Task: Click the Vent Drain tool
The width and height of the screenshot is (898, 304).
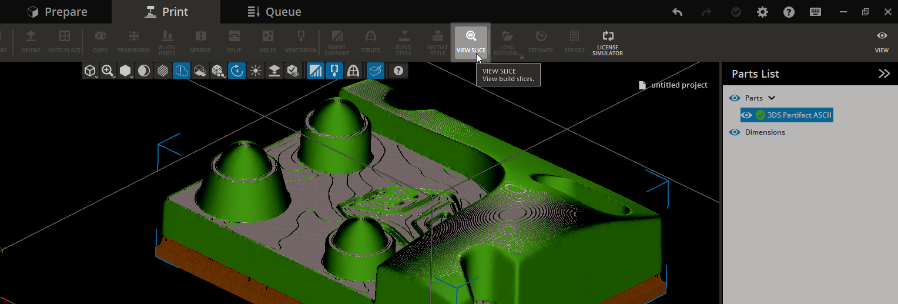Action: pyautogui.click(x=301, y=42)
